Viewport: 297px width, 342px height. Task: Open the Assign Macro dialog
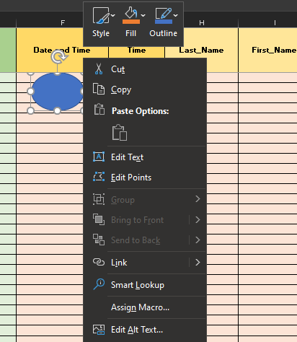[x=145, y=307]
